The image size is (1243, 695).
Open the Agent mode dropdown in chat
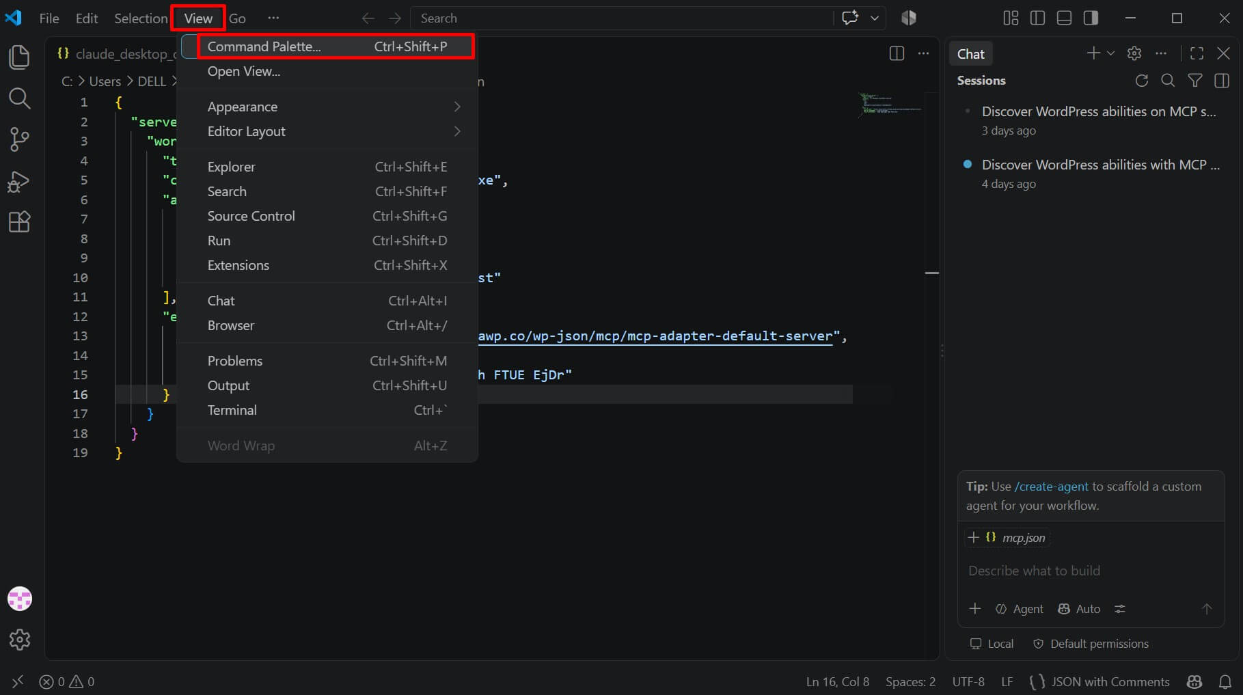[x=1019, y=609]
